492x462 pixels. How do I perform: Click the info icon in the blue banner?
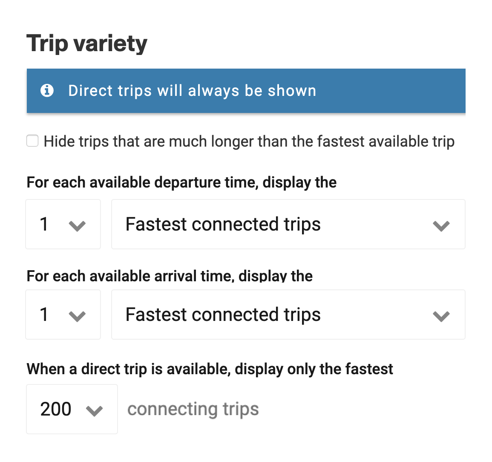point(47,91)
